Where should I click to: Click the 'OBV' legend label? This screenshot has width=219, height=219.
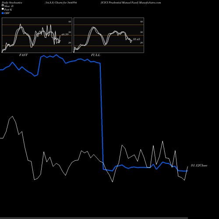[7, 13]
